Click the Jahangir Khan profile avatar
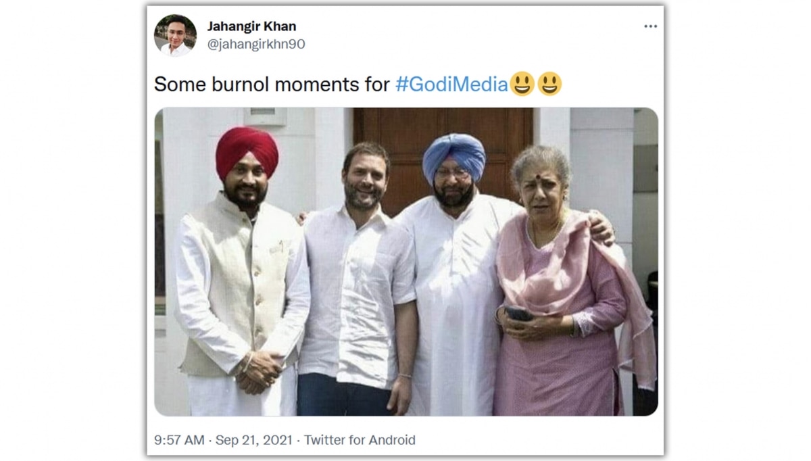This screenshot has width=811, height=461. 175,35
